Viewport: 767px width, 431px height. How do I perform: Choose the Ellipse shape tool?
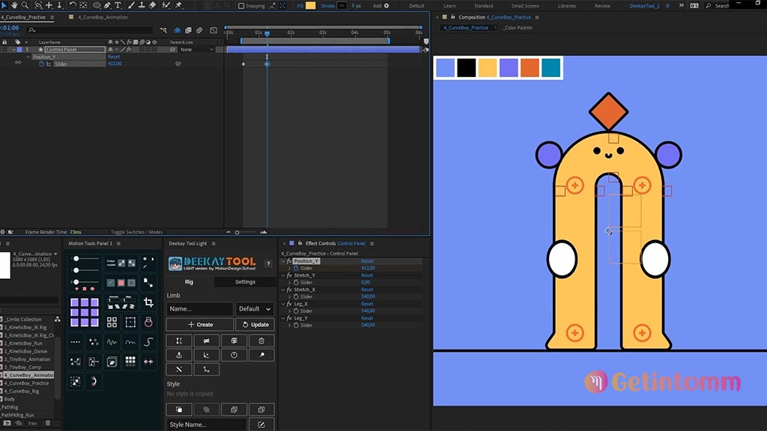[x=97, y=5]
